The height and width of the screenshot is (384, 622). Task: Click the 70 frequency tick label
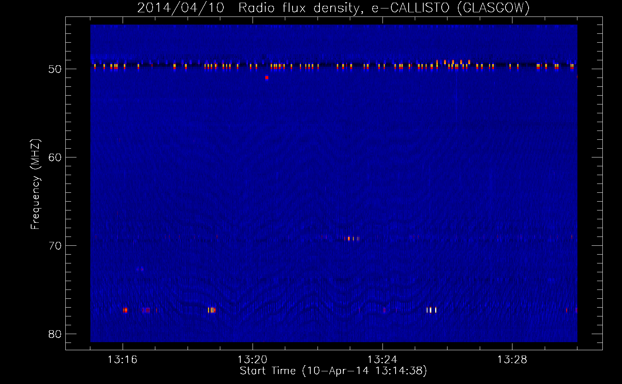(x=55, y=246)
